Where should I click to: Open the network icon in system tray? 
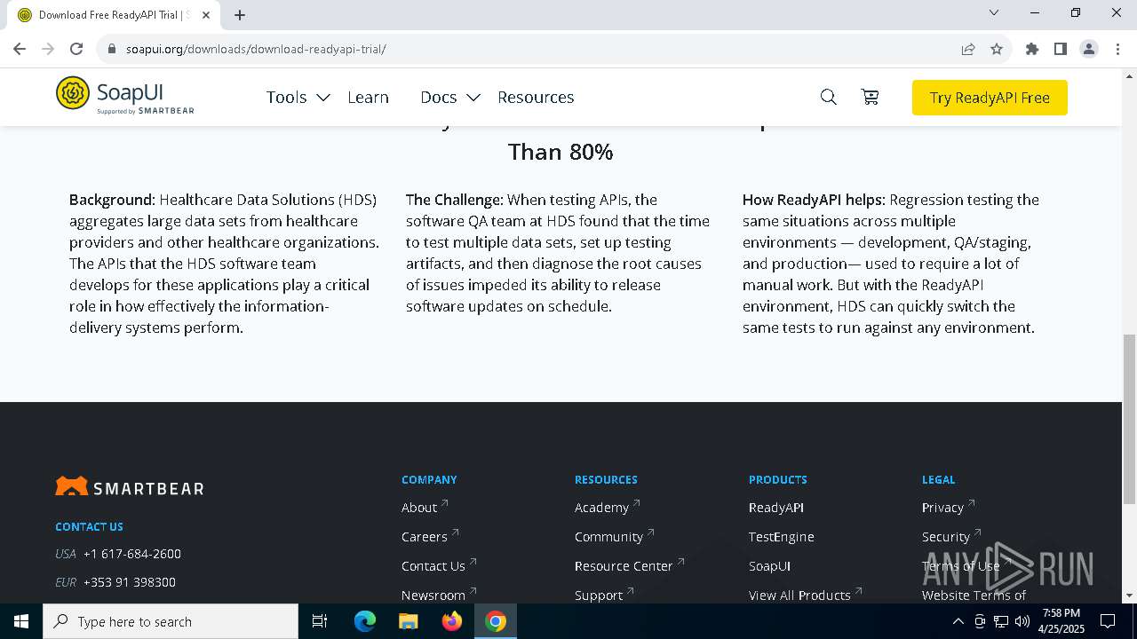1001,621
